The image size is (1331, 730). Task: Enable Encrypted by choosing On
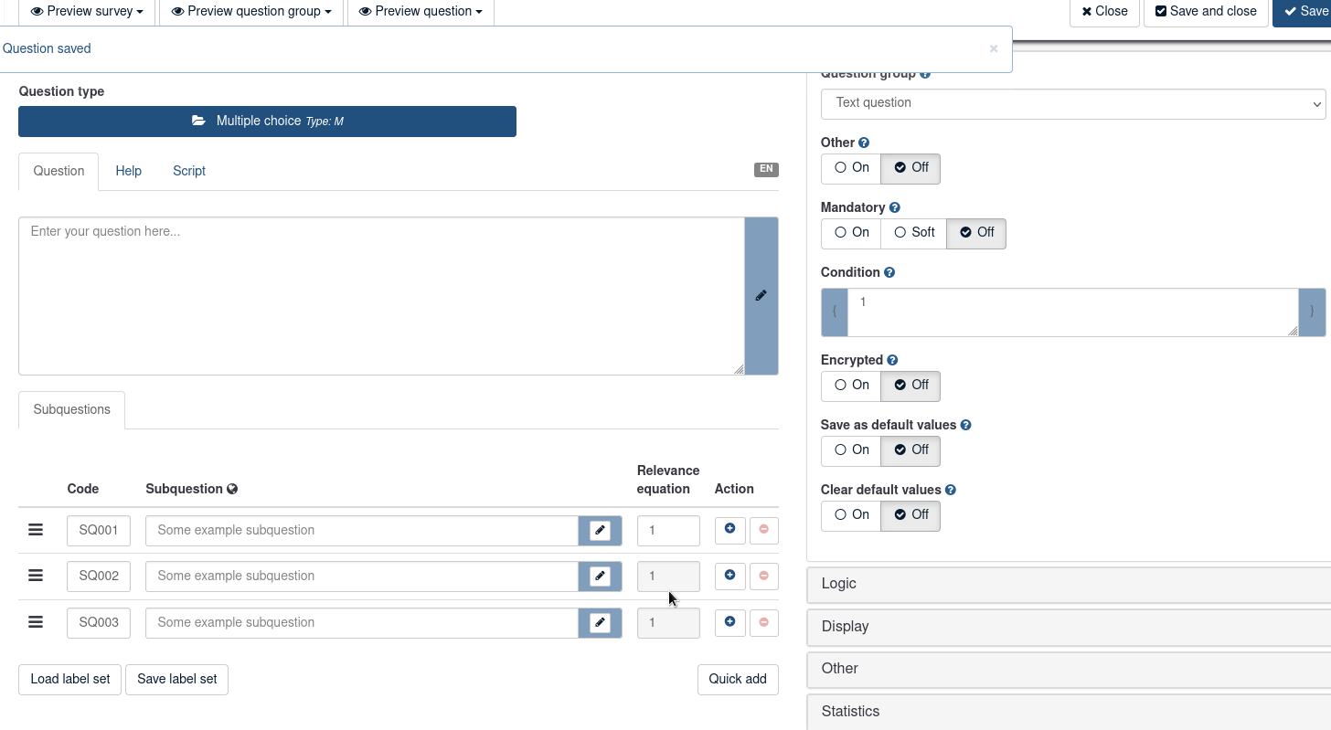click(x=851, y=386)
